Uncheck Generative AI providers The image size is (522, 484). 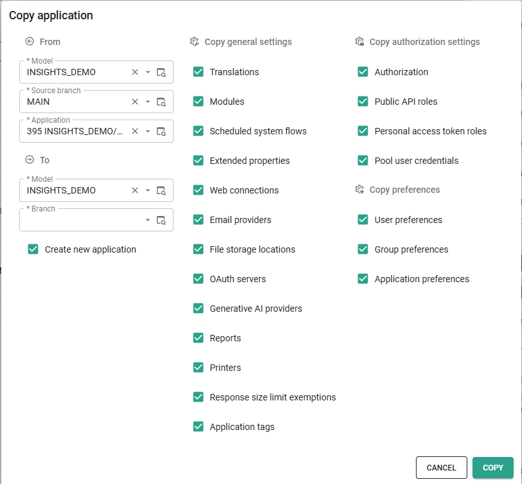point(199,309)
